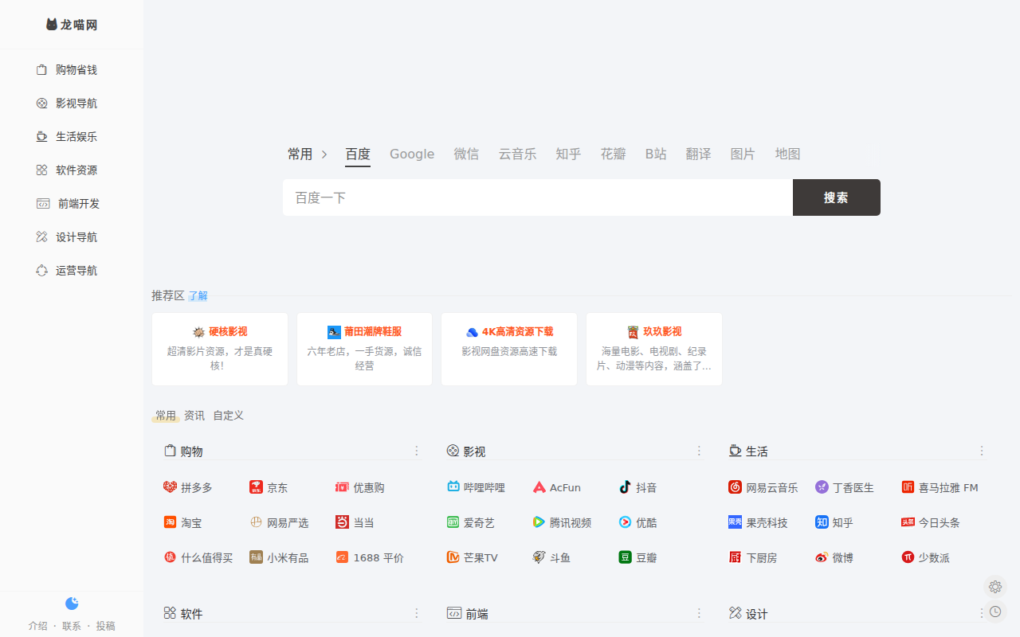
Task: Expand the 常用 search category chevron
Action: [x=324, y=154]
